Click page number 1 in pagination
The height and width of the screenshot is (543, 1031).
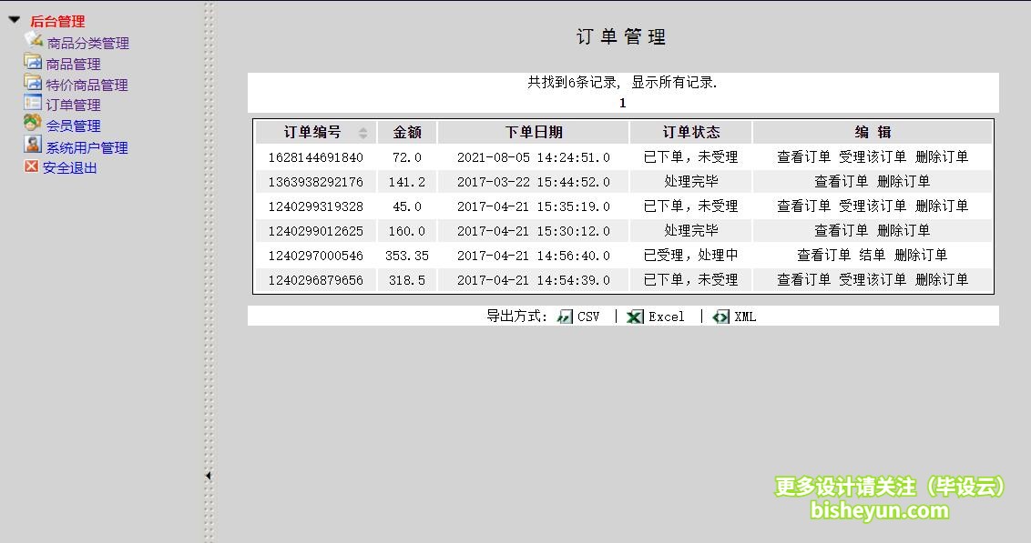[x=622, y=103]
